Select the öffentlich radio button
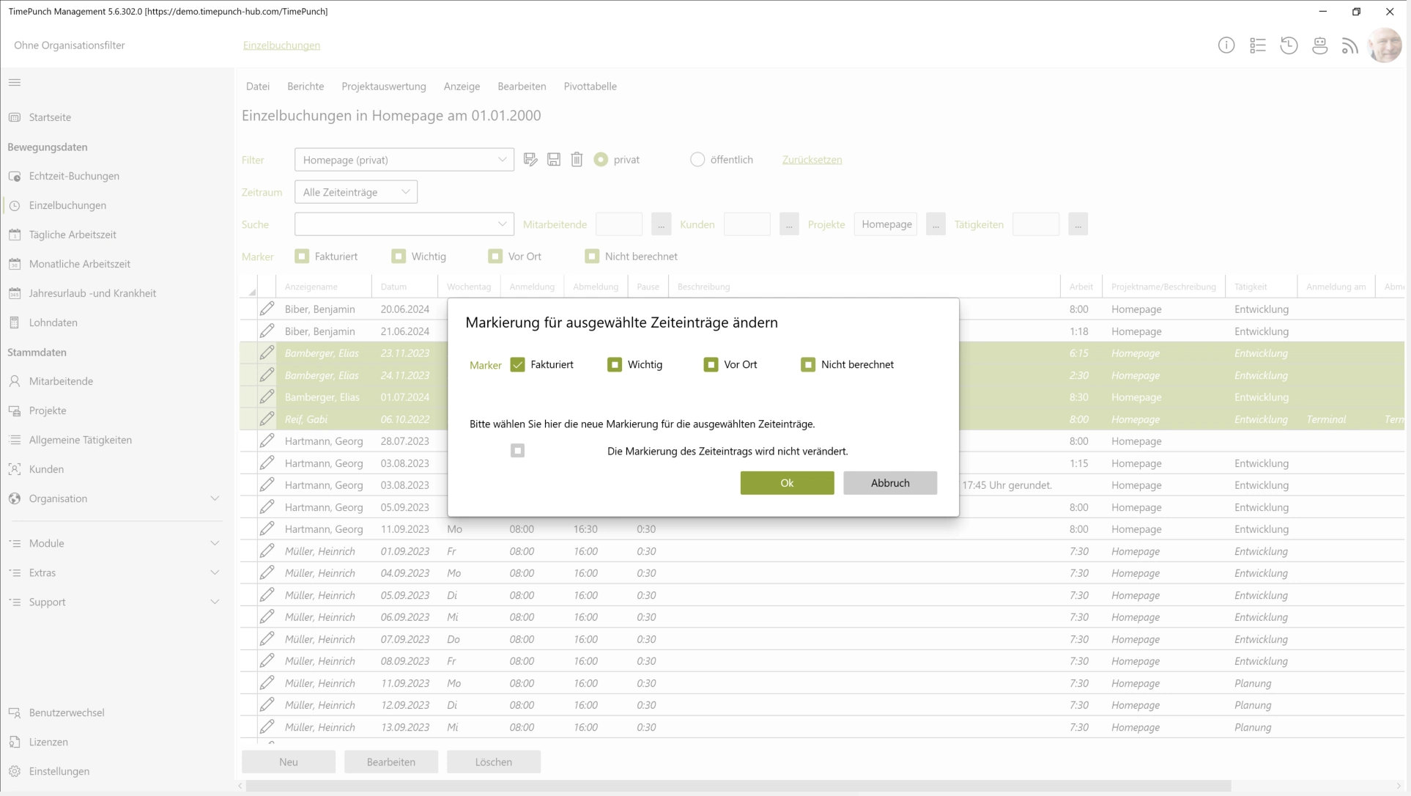Image resolution: width=1411 pixels, height=796 pixels. click(x=697, y=159)
